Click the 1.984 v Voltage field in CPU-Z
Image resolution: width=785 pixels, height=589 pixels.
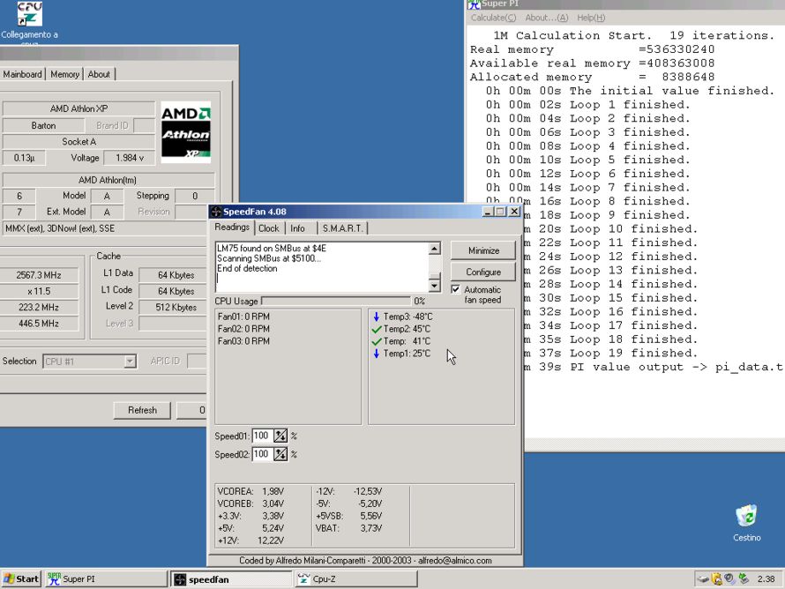click(130, 158)
